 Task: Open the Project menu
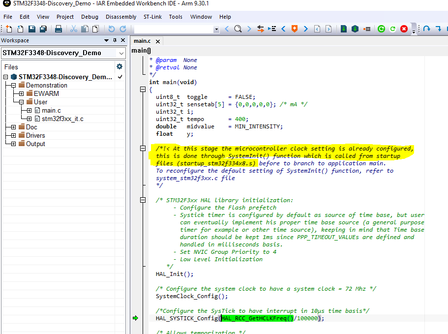coord(65,17)
